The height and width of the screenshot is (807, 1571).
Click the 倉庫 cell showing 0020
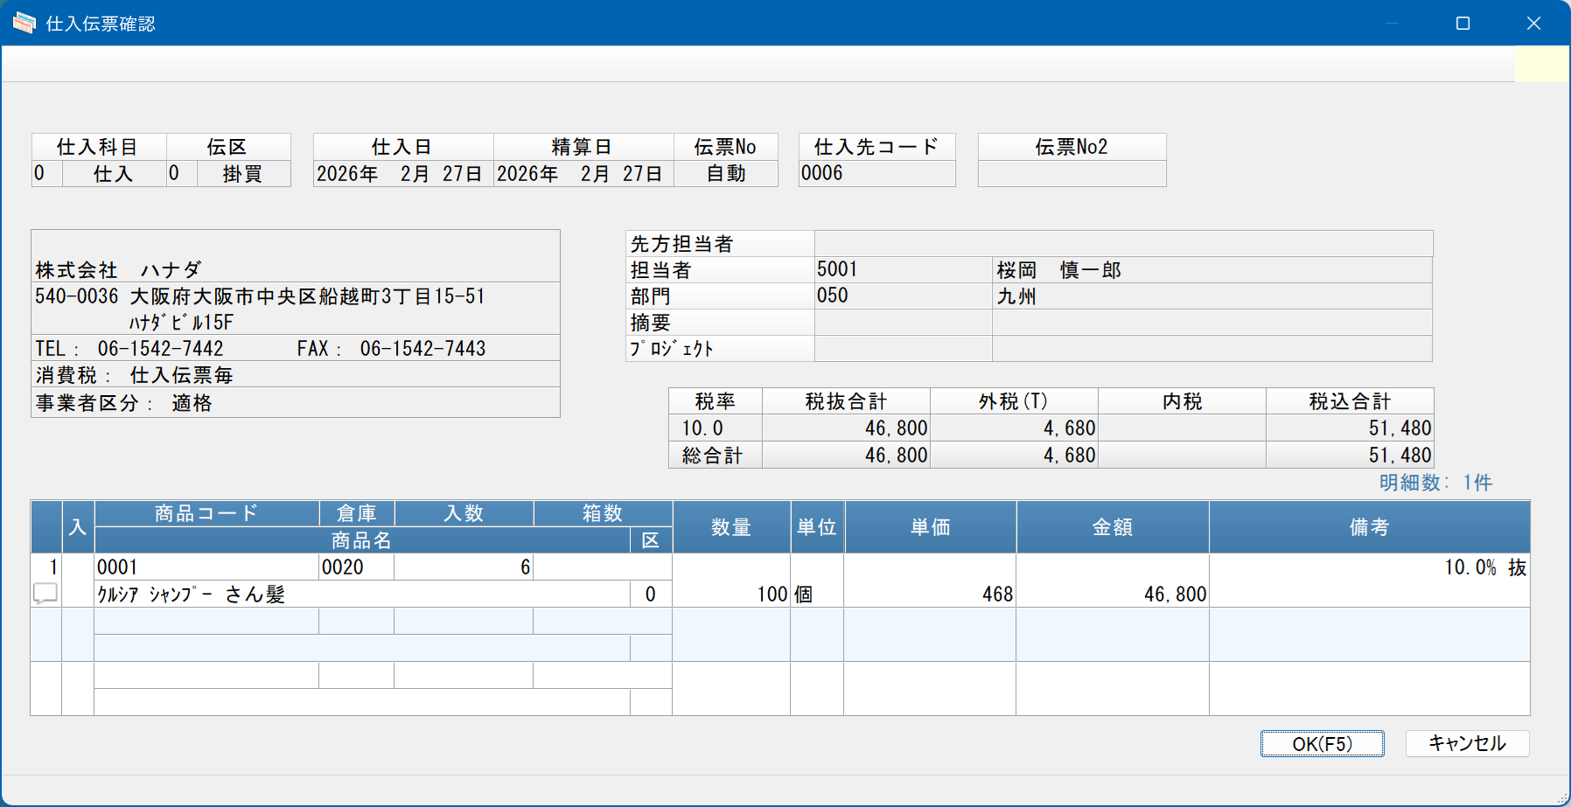click(356, 567)
